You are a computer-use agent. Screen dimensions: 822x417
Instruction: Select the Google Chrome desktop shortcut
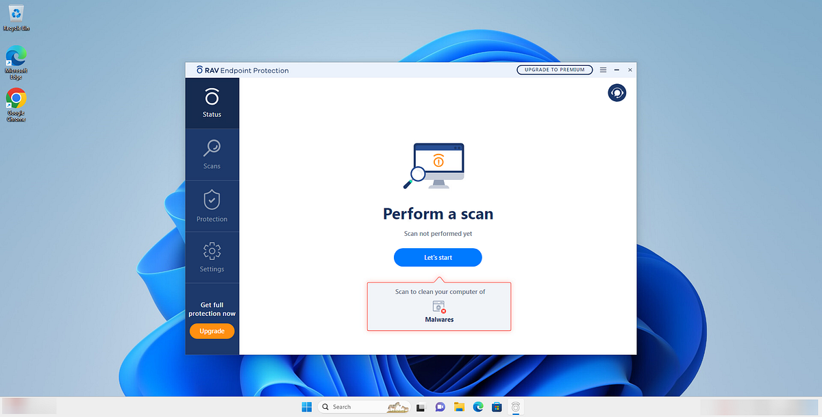tap(16, 105)
